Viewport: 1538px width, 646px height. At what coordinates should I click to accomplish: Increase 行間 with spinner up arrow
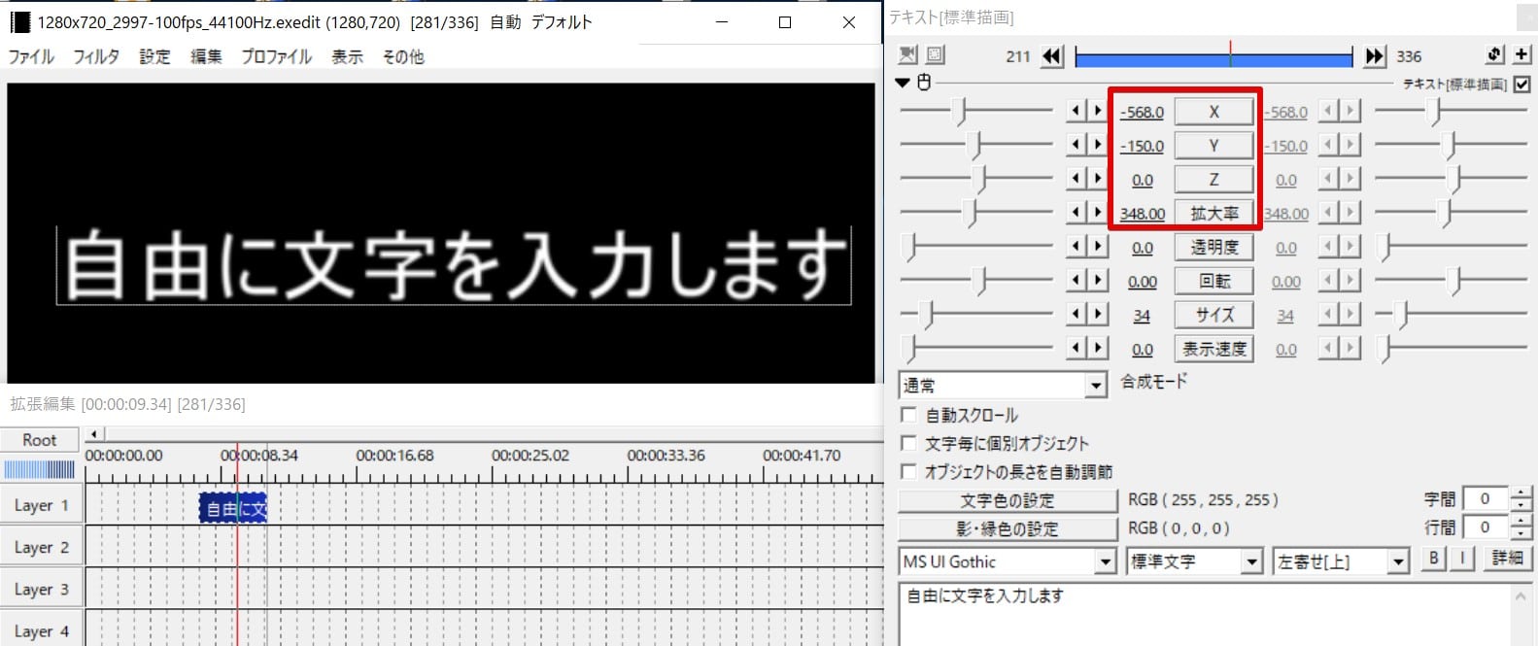pyautogui.click(x=1521, y=522)
